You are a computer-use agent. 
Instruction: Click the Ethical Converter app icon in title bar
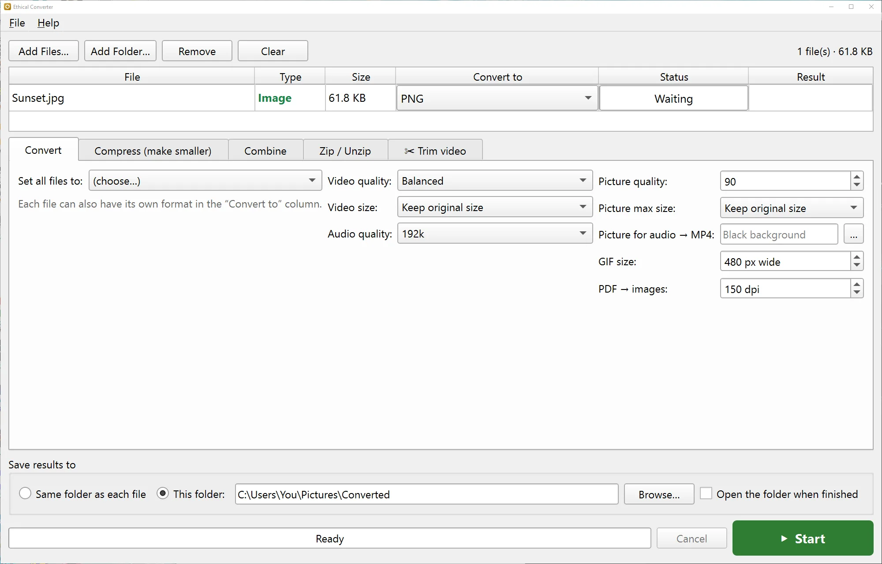pos(7,7)
